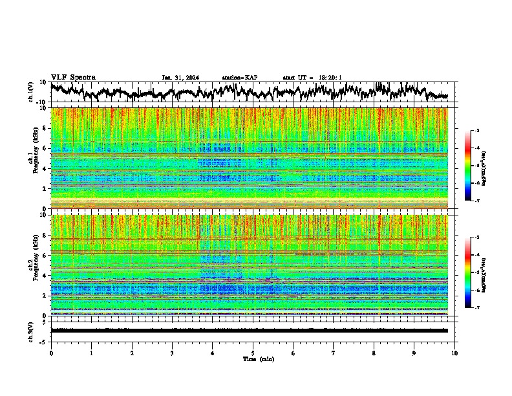Click the '-3' label on ch.2 color bar
512x396 pixels.
click(x=477, y=237)
